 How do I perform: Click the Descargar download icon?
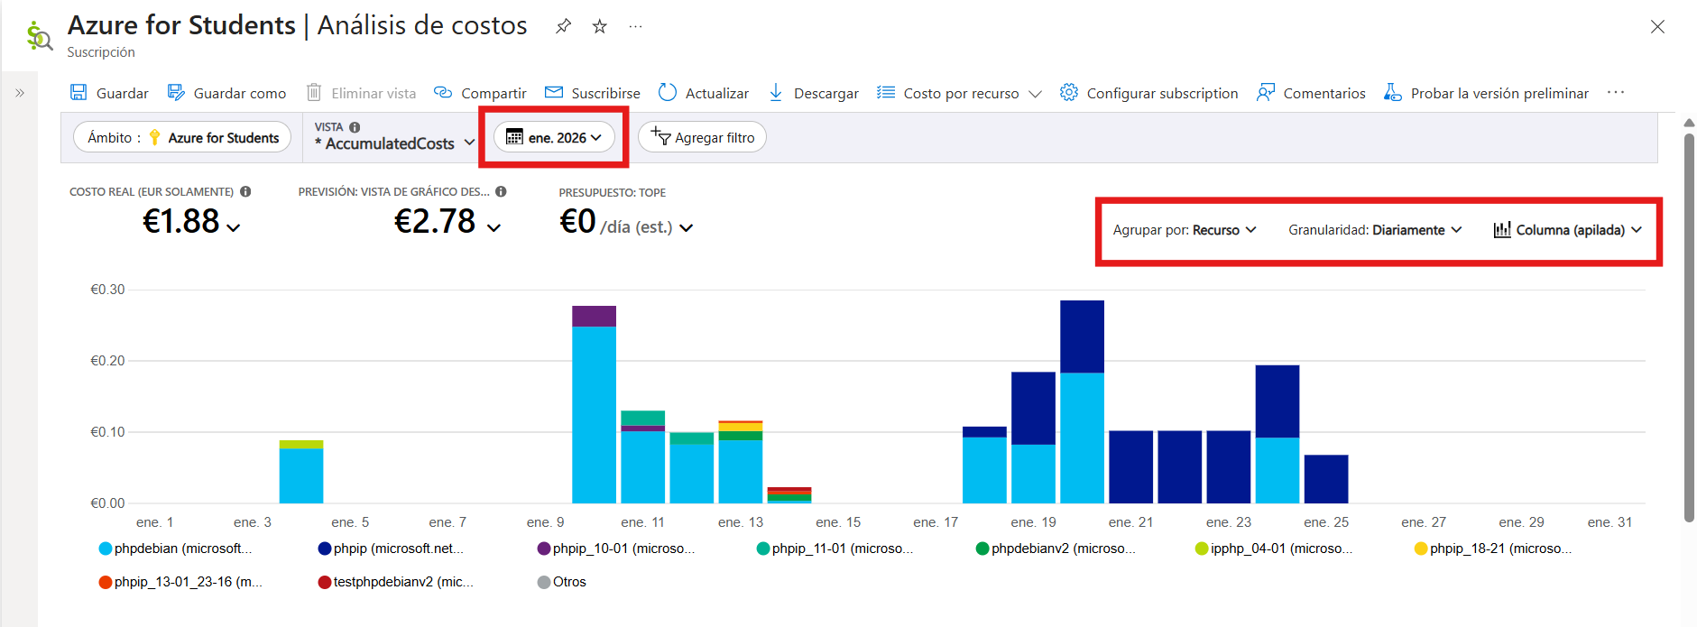pos(776,93)
